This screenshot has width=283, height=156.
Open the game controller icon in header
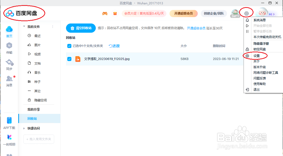click(x=105, y=14)
